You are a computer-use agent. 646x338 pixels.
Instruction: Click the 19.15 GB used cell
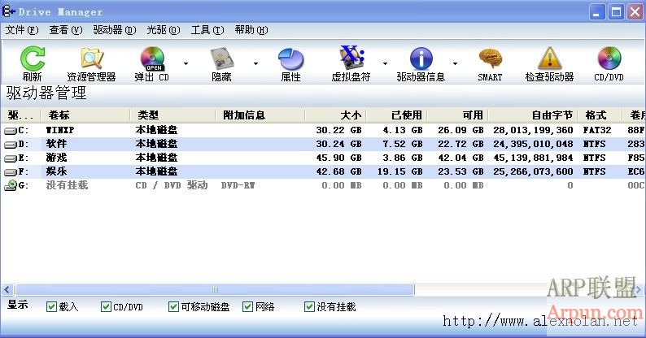(400, 171)
